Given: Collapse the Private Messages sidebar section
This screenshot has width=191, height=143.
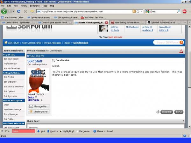Looking at the screenshot, I should [x=21, y=100].
